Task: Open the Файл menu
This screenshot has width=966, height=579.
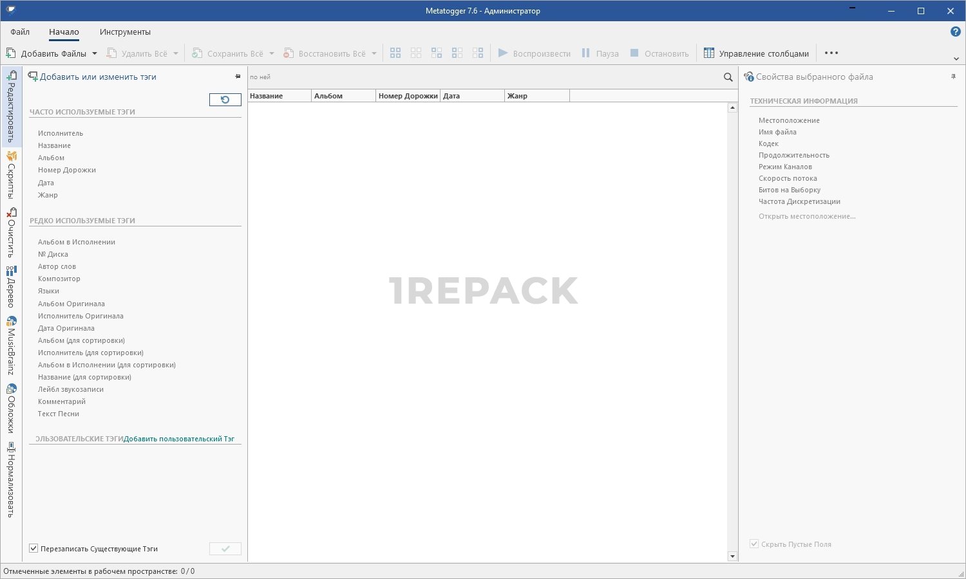Action: 20,32
